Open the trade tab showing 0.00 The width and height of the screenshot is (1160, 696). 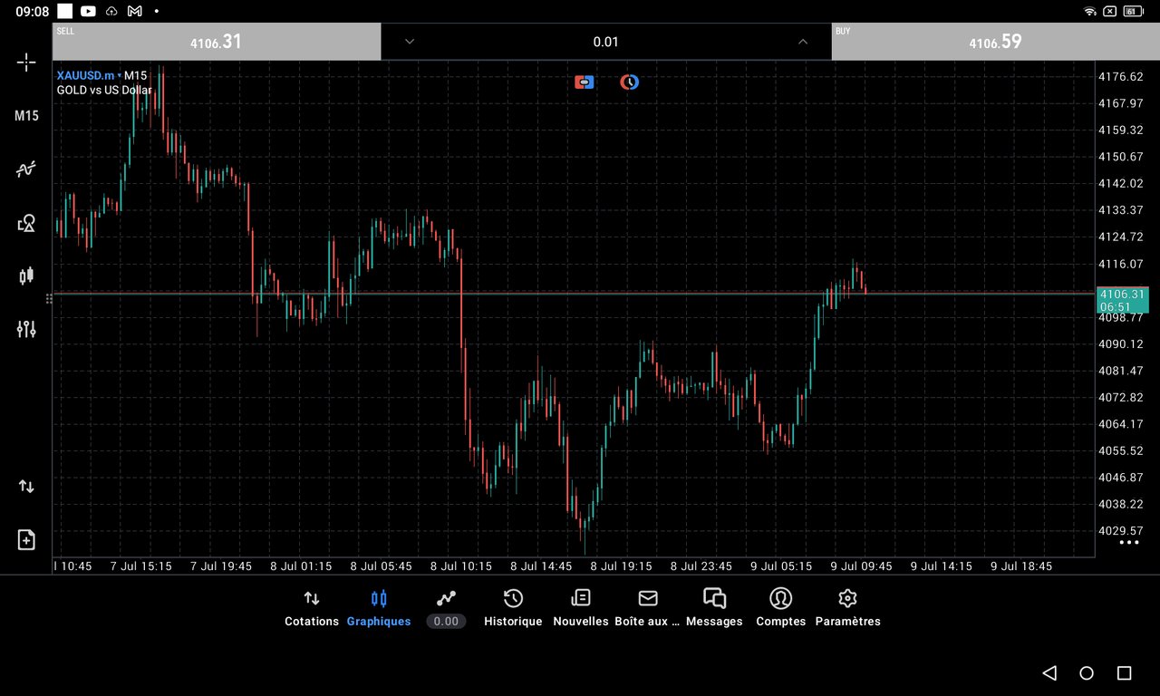[x=446, y=609]
